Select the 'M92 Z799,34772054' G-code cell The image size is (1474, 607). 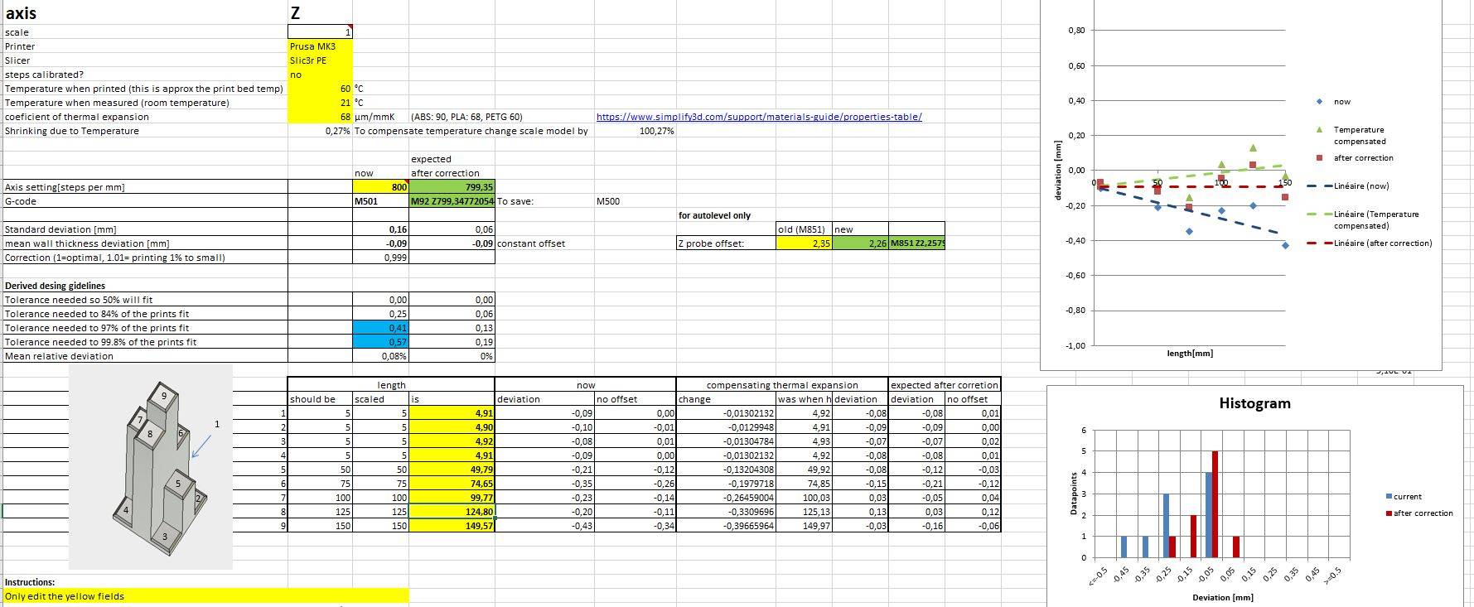(452, 201)
